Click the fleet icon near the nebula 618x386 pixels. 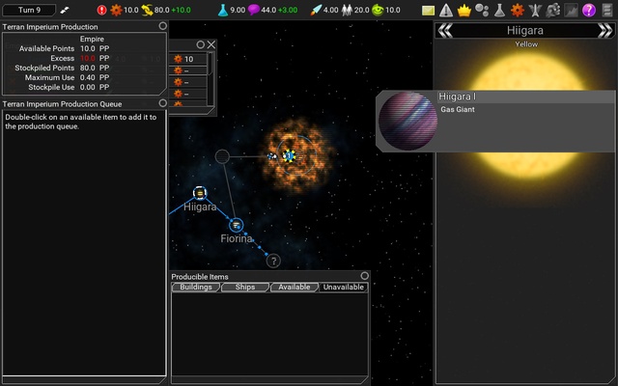tap(271, 156)
